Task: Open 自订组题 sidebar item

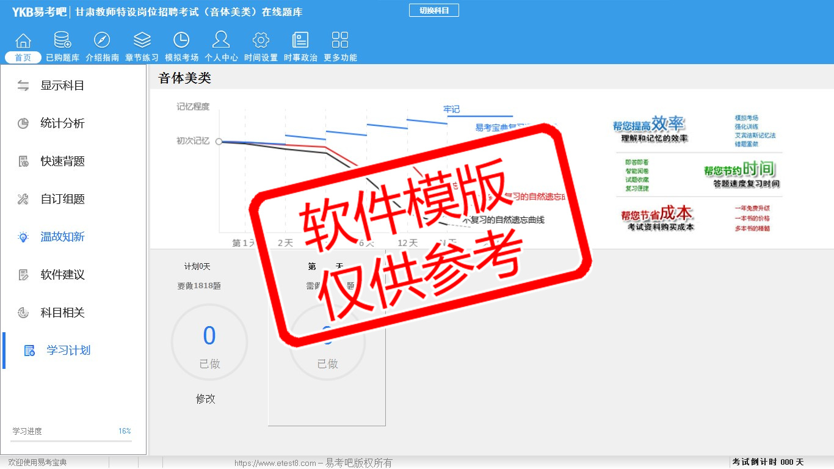Action: (x=62, y=199)
